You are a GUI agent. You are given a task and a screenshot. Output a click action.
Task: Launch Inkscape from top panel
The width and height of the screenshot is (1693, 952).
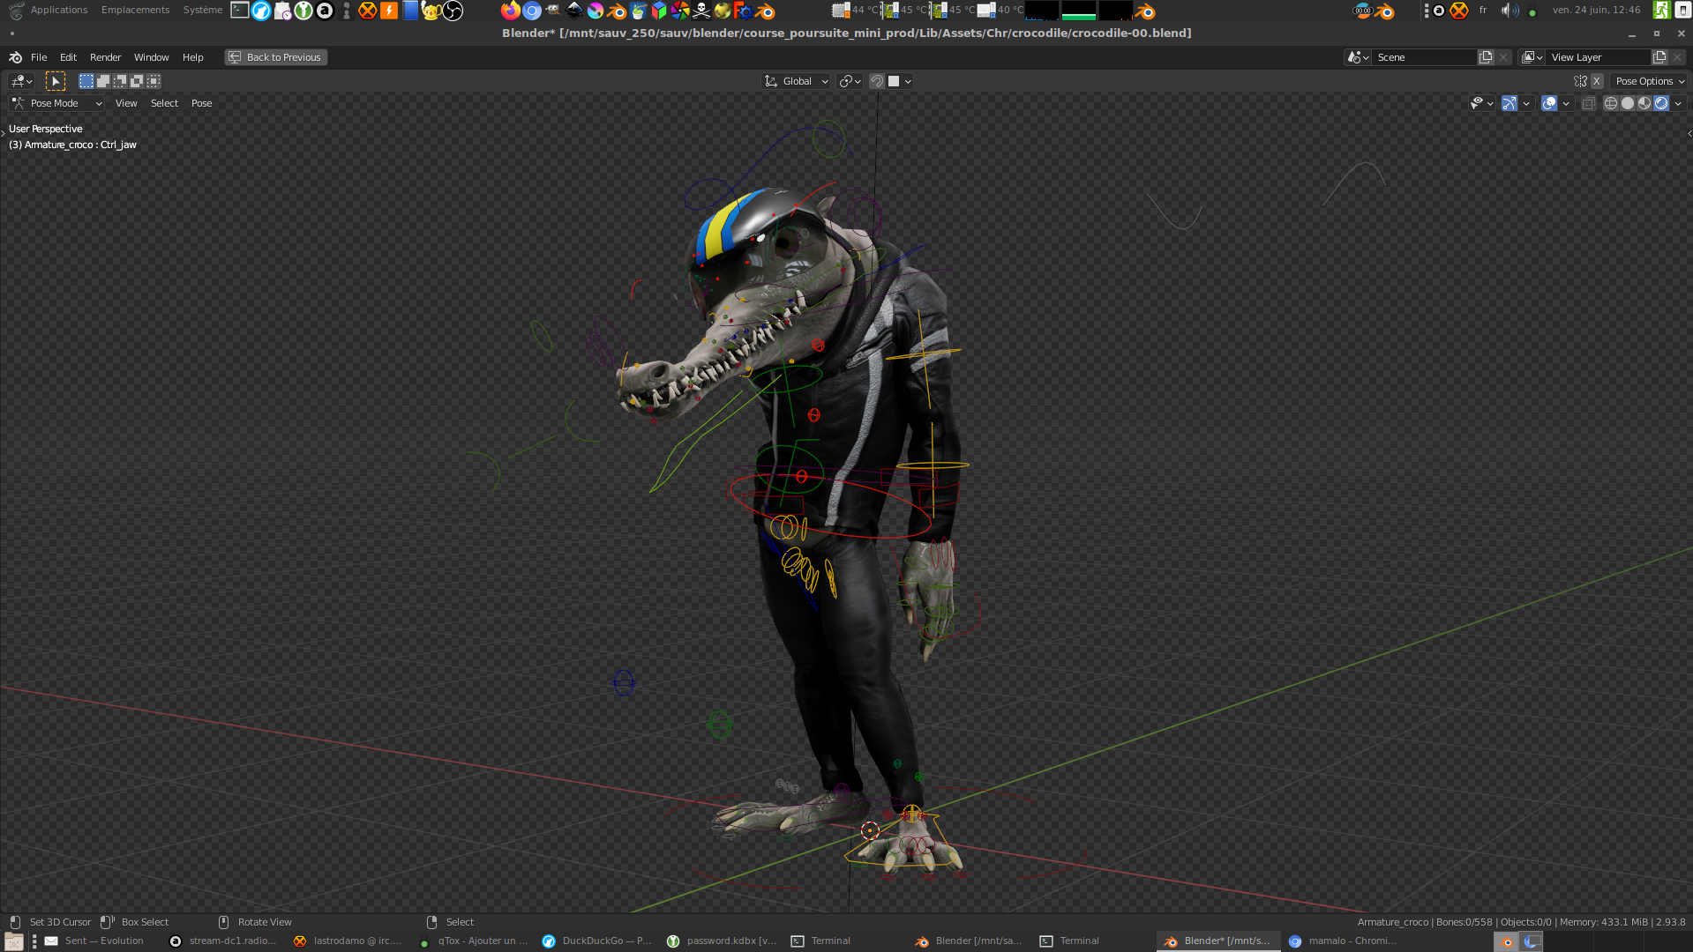click(573, 11)
